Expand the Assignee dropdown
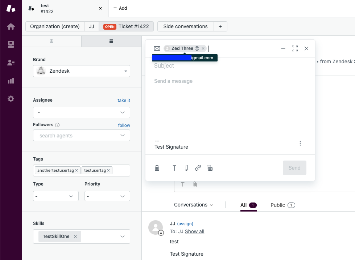The image size is (355, 260). [x=81, y=112]
